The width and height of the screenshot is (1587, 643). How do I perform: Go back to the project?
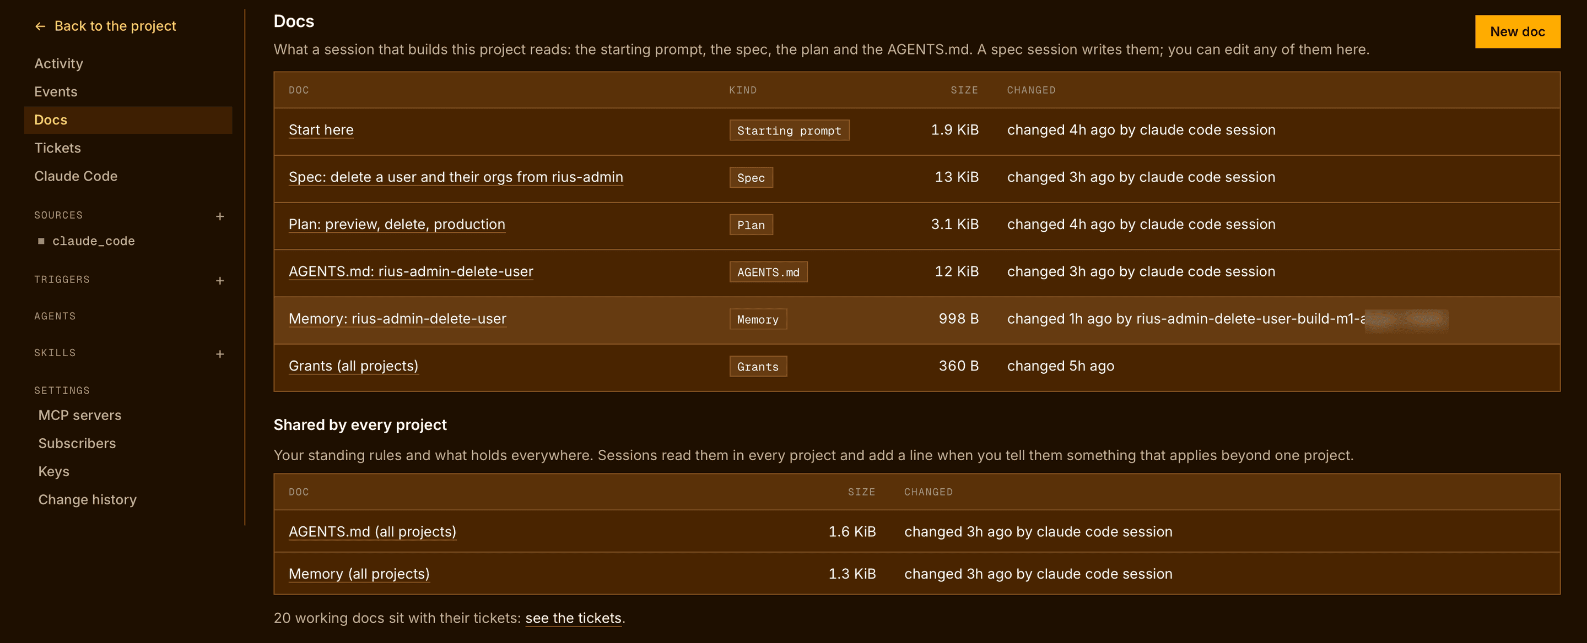tap(105, 26)
